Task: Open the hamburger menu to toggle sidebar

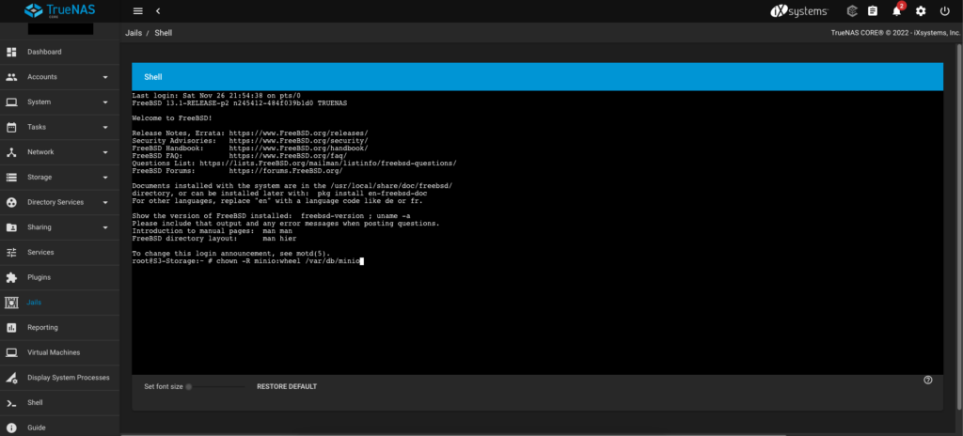Action: 138,10
